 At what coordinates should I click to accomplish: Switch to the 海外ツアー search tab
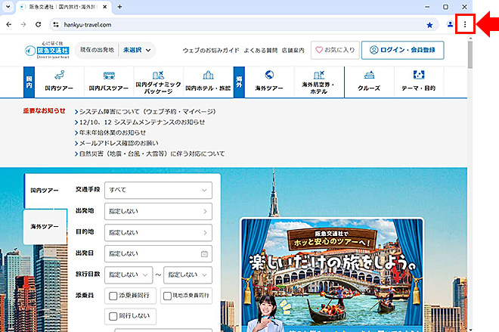pyautogui.click(x=44, y=227)
